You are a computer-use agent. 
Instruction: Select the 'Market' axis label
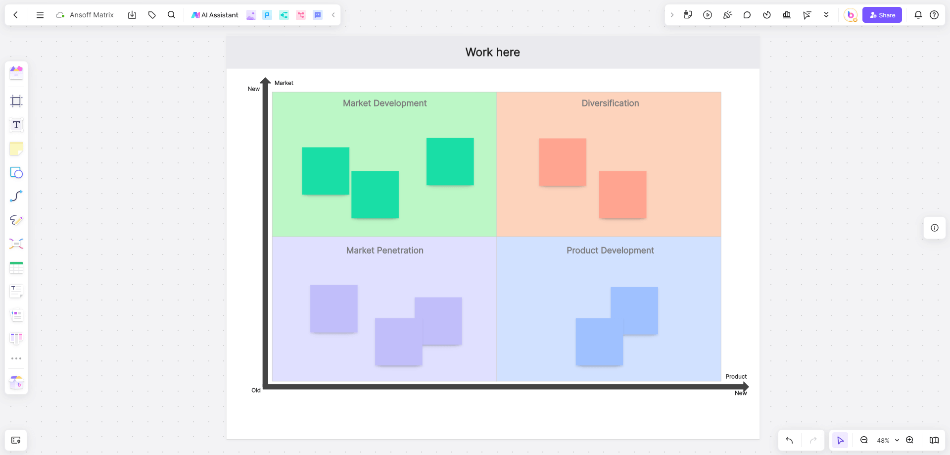pyautogui.click(x=284, y=83)
